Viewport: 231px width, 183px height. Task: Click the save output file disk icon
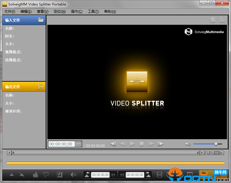[x=41, y=87]
